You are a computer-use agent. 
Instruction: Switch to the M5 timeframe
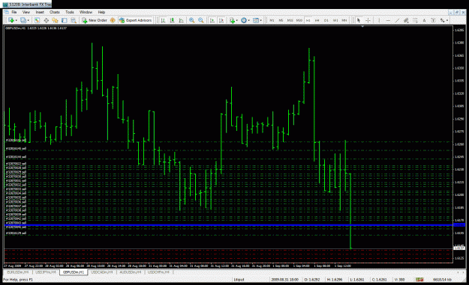281,20
